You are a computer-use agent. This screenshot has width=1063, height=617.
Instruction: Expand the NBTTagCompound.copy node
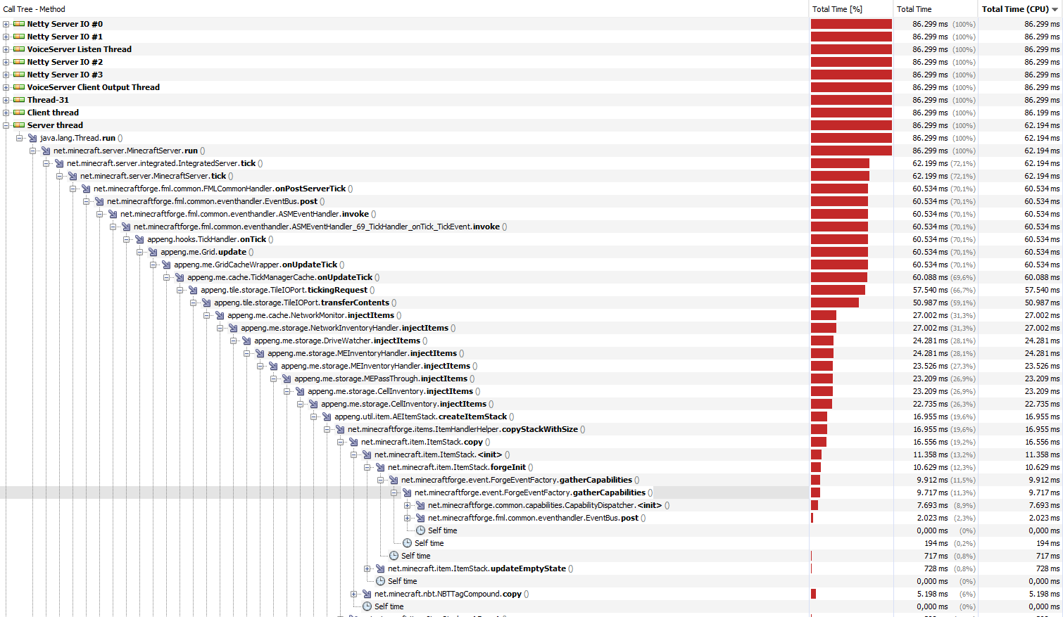(x=353, y=594)
